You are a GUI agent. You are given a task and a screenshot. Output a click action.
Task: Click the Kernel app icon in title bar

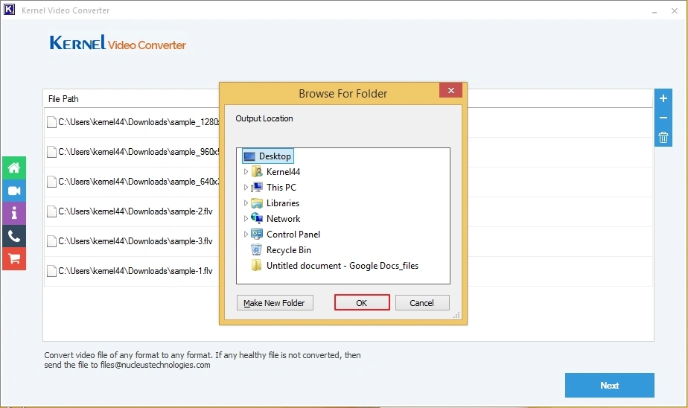[x=9, y=10]
